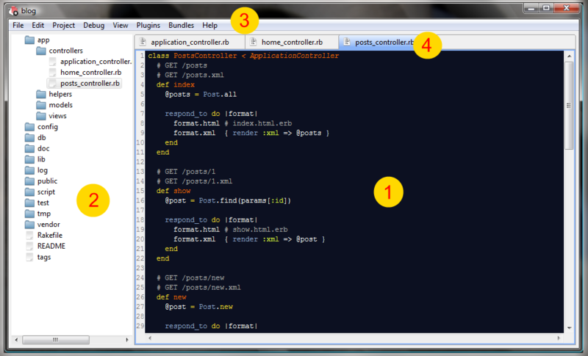Select the README entry
The width and height of the screenshot is (588, 356).
tap(51, 246)
